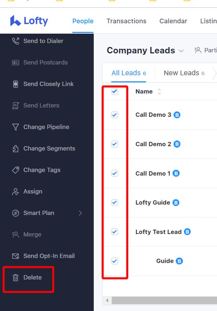The width and height of the screenshot is (217, 311).
Task: Click the Send Letters icon
Action: pos(16,105)
